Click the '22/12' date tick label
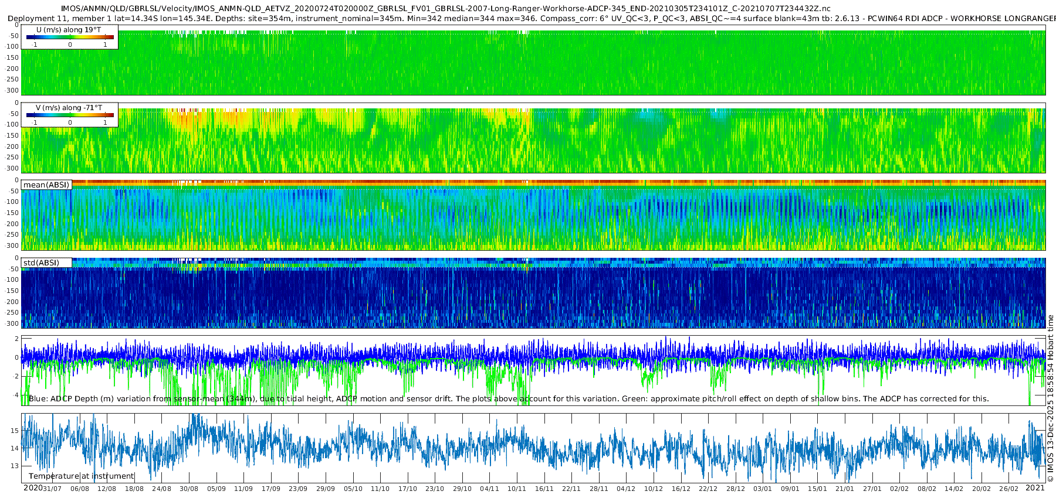 point(708,489)
